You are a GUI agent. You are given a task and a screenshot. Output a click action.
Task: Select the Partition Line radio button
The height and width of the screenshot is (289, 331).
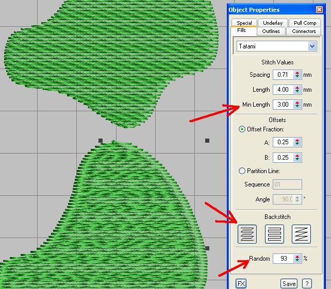[x=242, y=171]
